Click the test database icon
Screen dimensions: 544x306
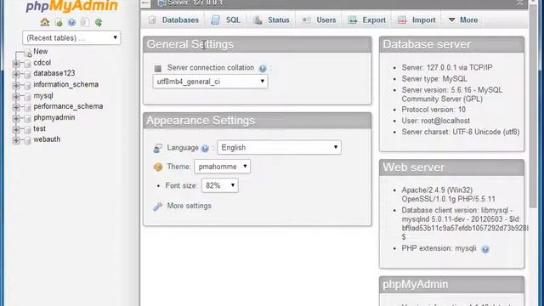(x=27, y=129)
